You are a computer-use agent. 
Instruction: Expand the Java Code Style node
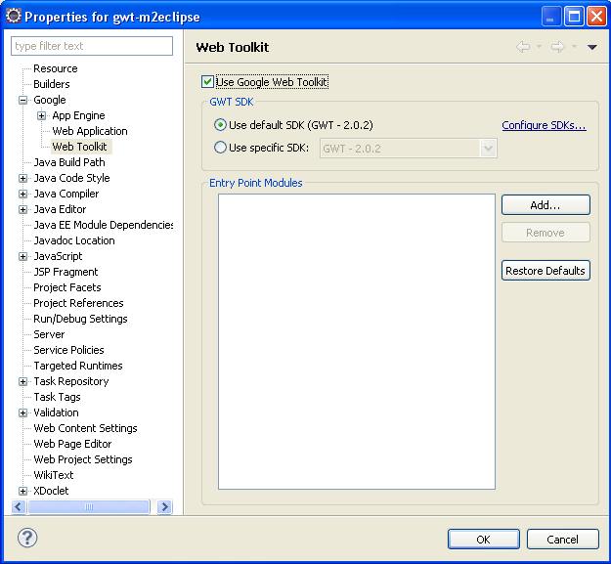23,179
